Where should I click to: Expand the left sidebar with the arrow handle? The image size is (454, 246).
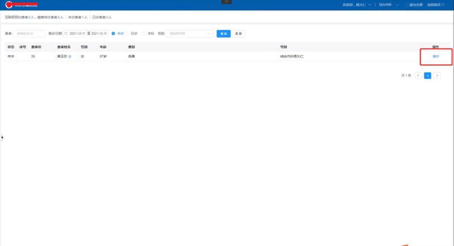(x=2, y=137)
